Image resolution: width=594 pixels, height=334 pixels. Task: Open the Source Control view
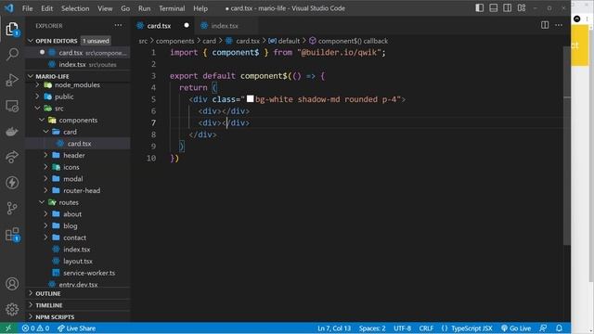(x=12, y=208)
